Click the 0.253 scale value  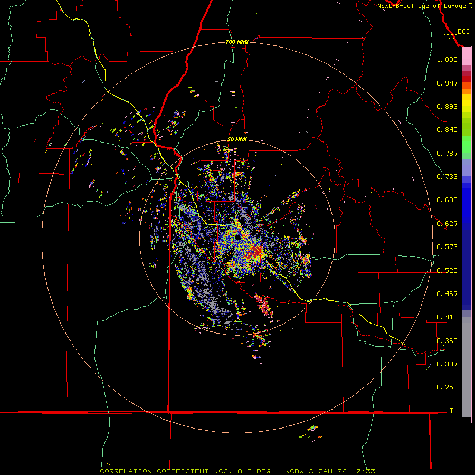pos(447,387)
